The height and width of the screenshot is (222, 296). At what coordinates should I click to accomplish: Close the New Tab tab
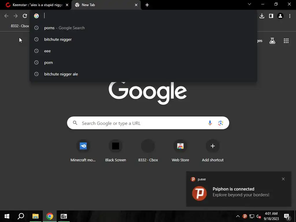pos(136,5)
